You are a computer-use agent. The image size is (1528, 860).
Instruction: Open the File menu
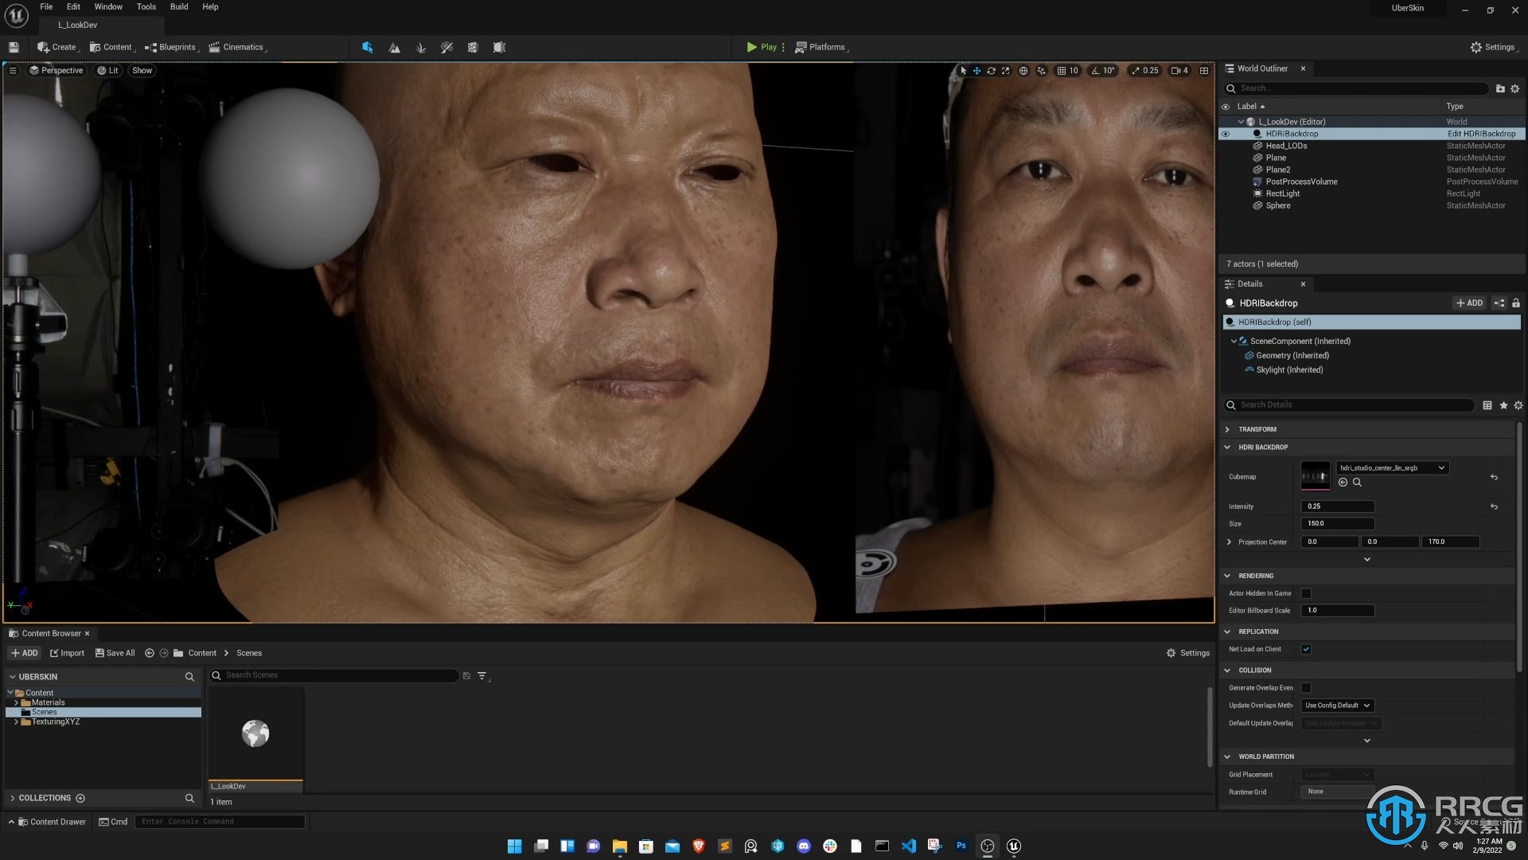(46, 6)
